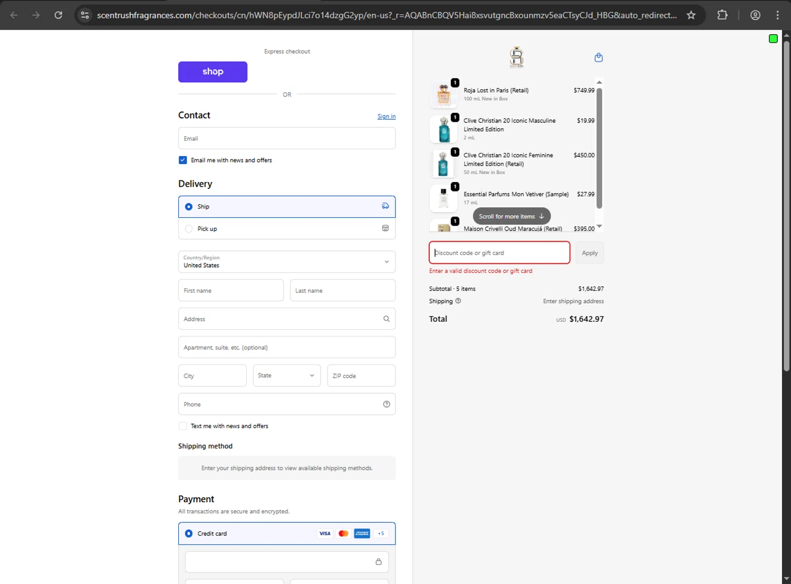This screenshot has height=584, width=791.
Task: Open site information icon in address bar
Action: pos(85,15)
